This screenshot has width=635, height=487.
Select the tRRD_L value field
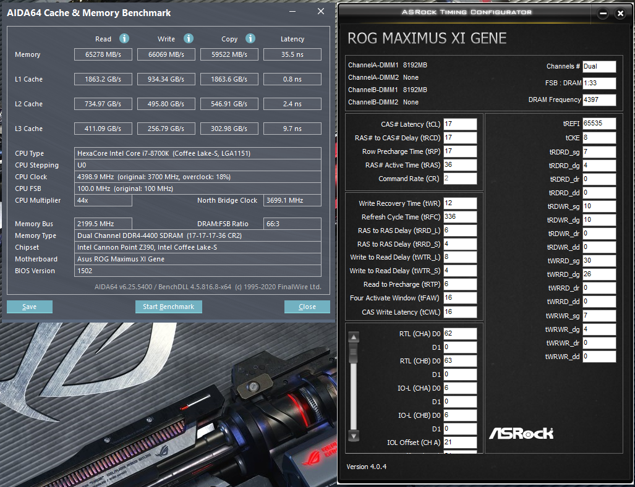click(x=460, y=231)
